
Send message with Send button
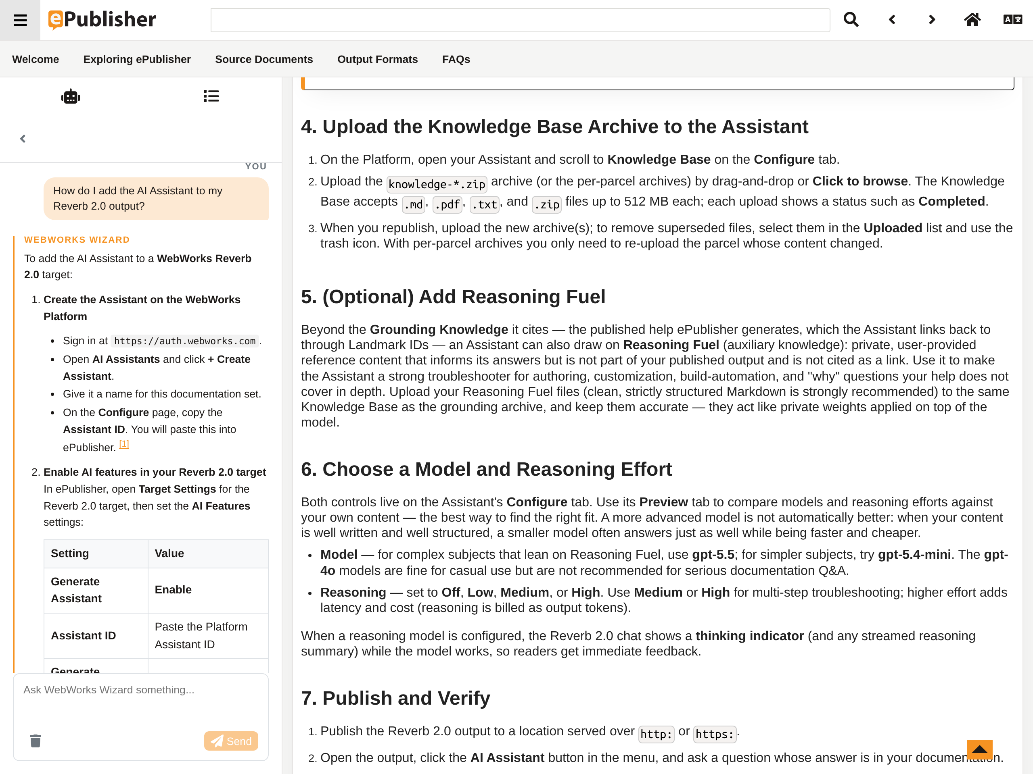coord(231,741)
